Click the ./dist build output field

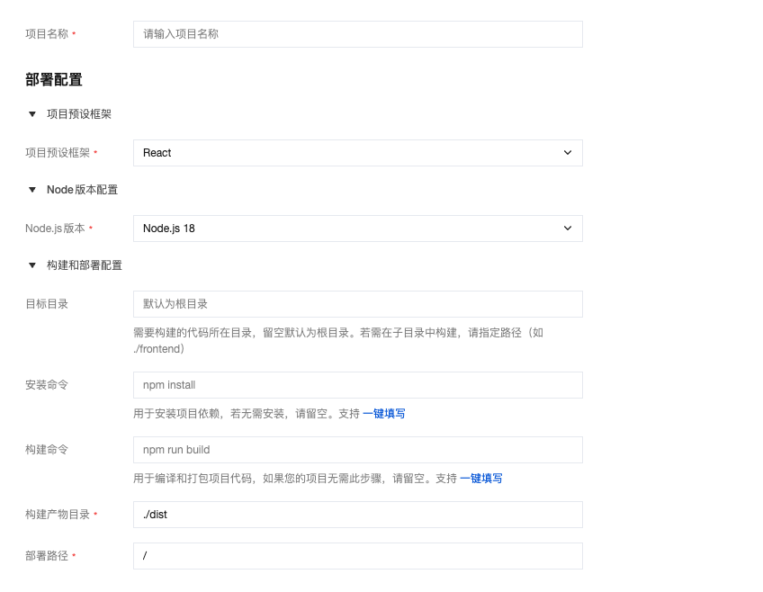[x=356, y=515]
